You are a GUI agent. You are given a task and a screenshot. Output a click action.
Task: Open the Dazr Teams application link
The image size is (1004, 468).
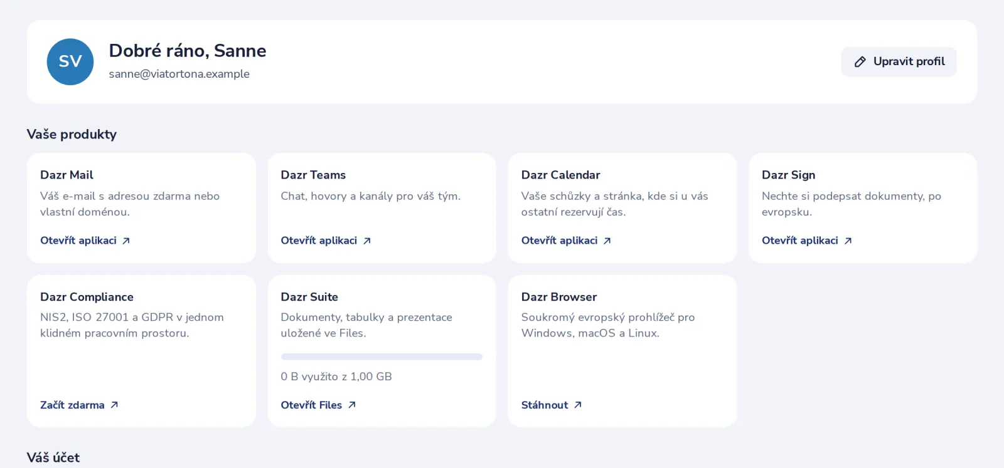tap(326, 241)
